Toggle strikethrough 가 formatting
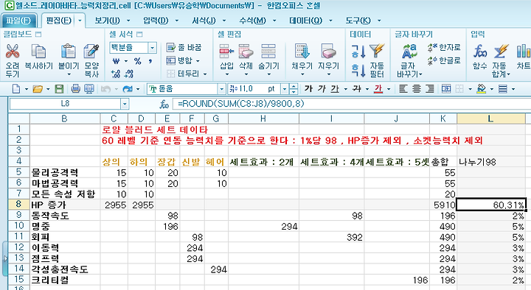This screenshot has height=290, width=531. point(357,89)
